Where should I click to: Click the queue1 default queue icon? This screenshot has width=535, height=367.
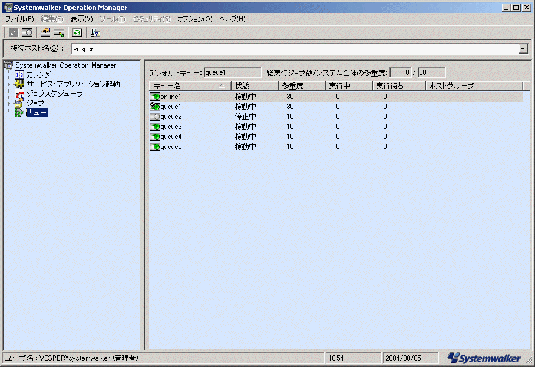(x=155, y=107)
